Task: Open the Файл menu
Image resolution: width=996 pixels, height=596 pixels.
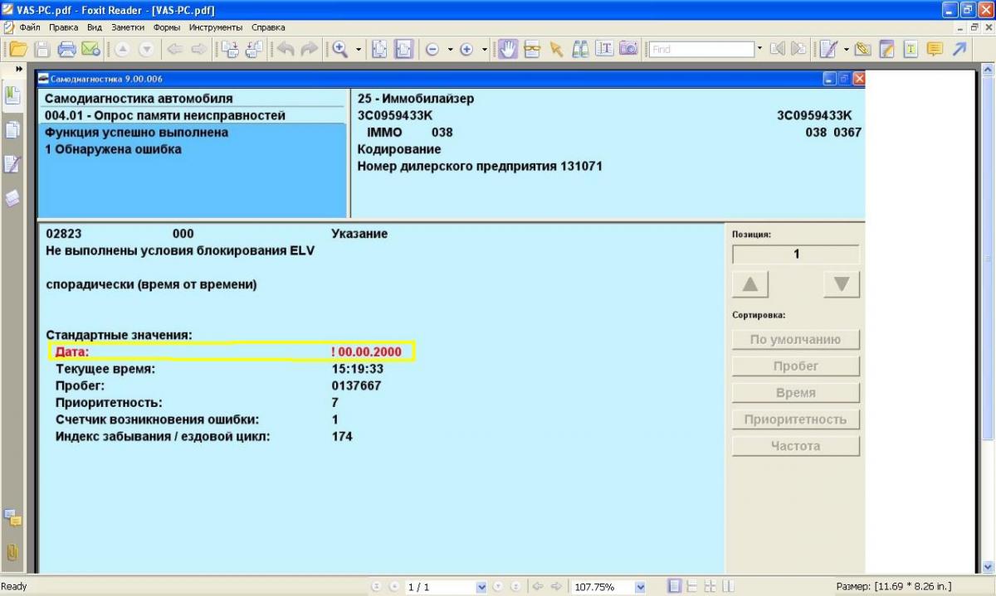Action: click(30, 27)
